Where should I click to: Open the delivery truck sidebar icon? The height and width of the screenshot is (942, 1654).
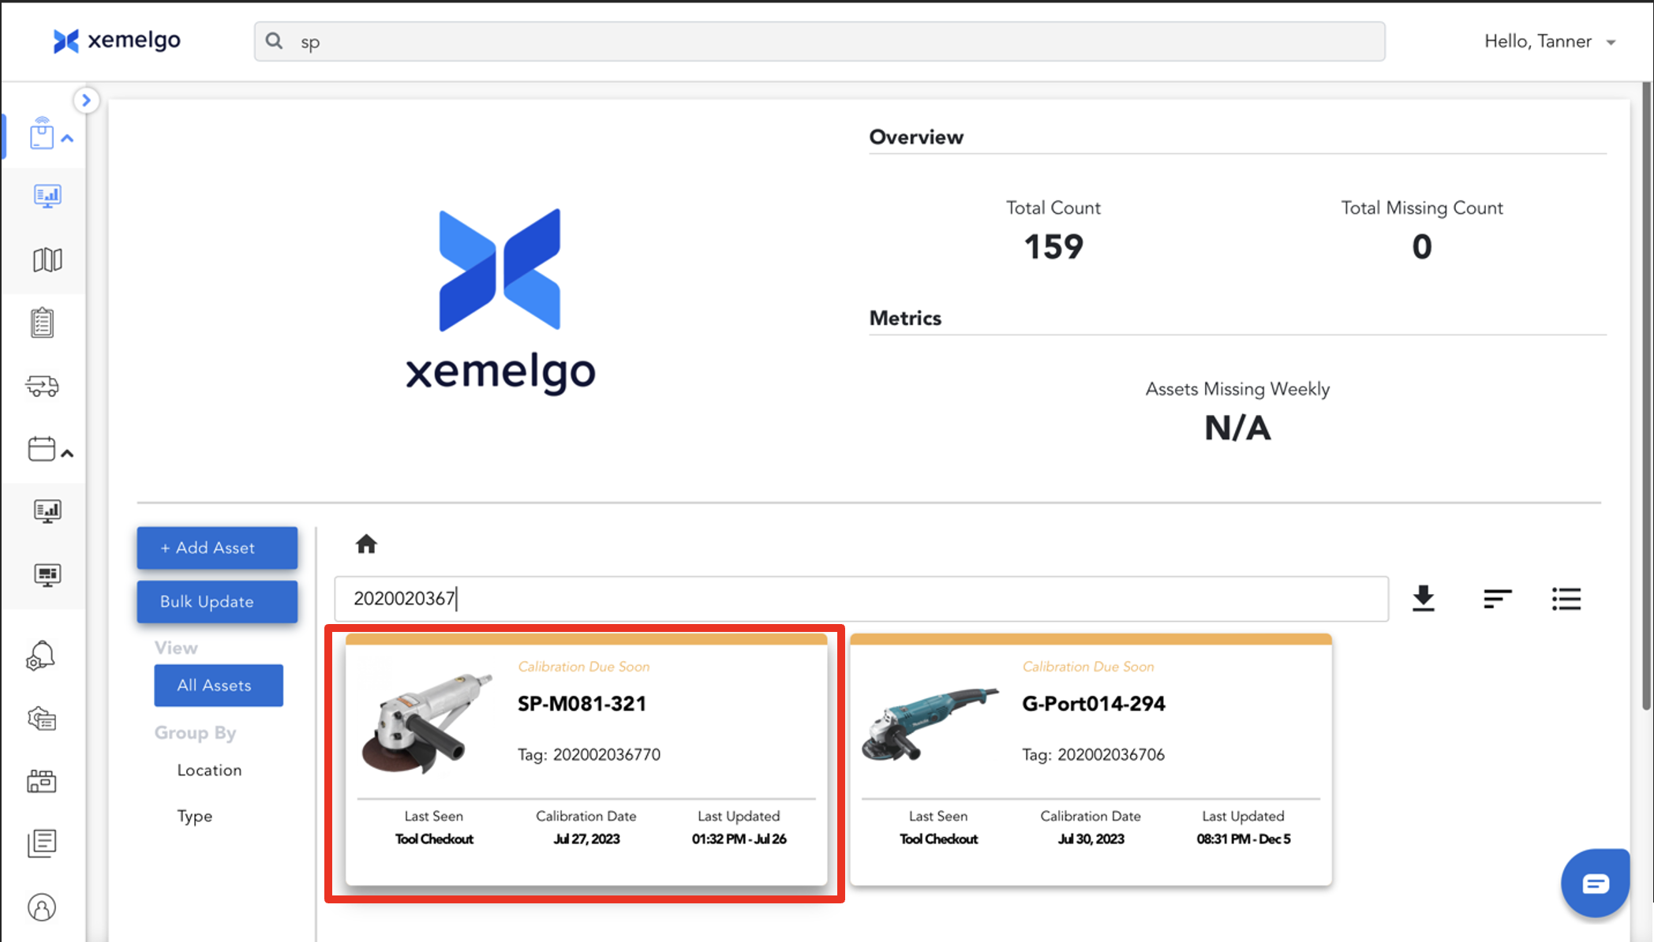pyautogui.click(x=43, y=386)
